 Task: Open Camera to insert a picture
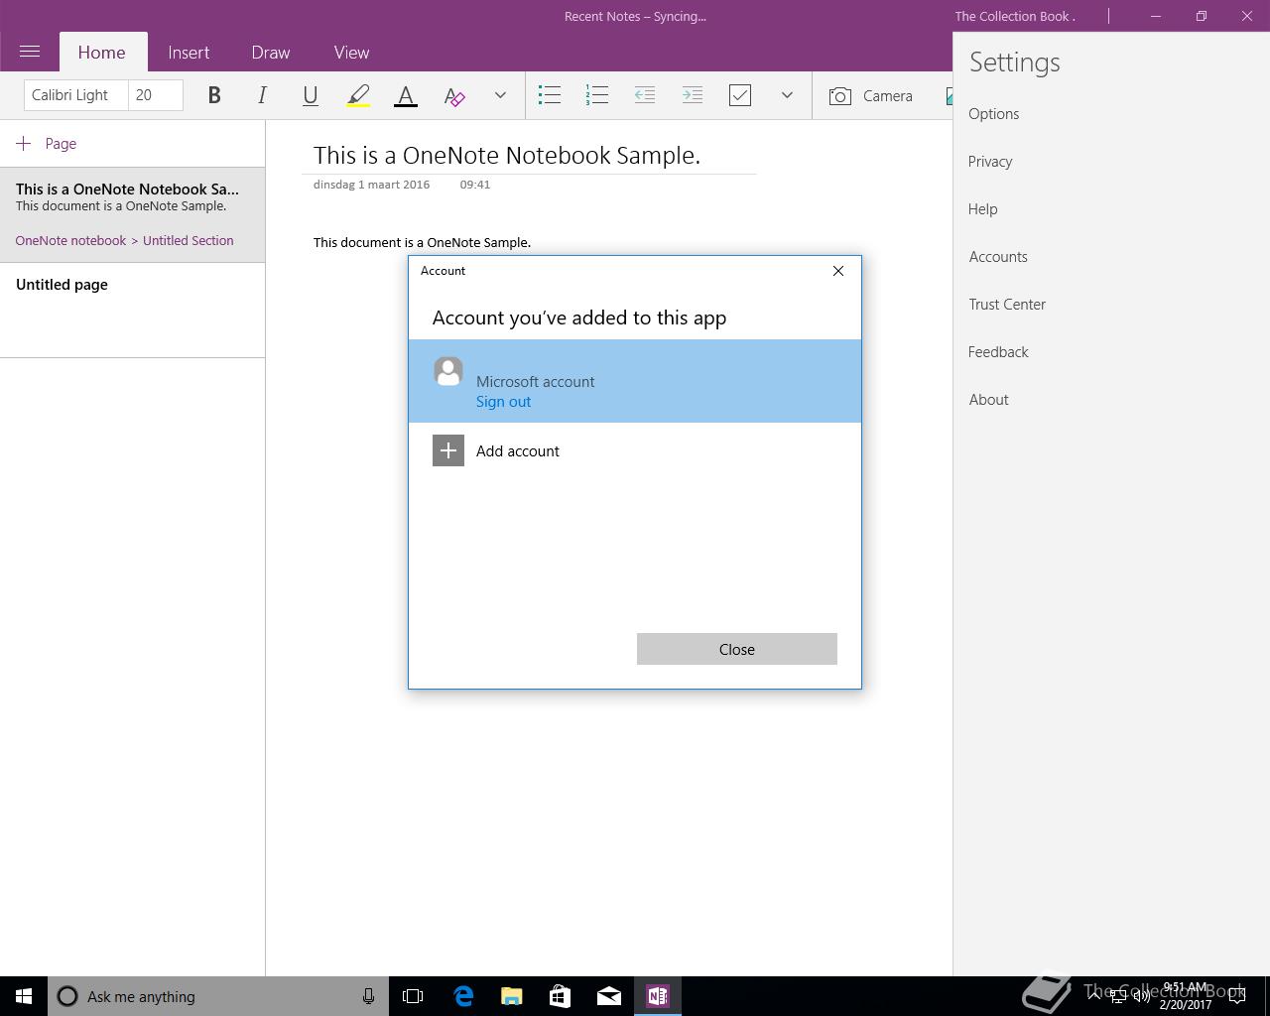(870, 95)
